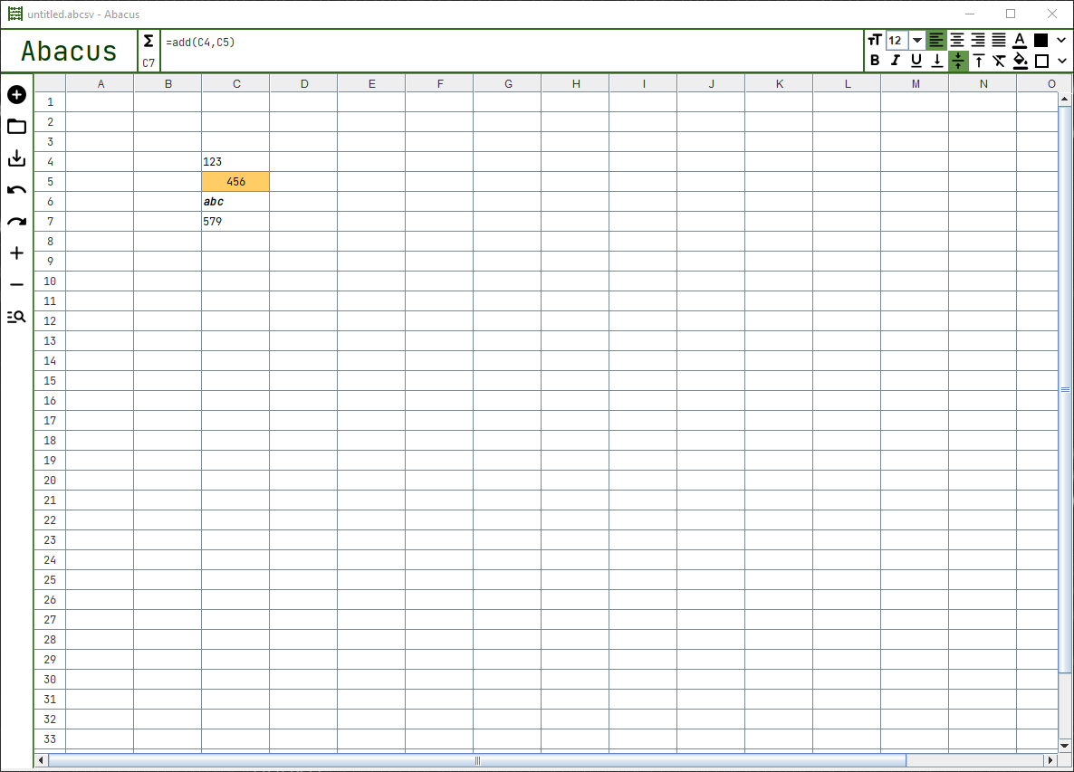Toggle left text alignment
The image size is (1074, 772).
tap(936, 41)
